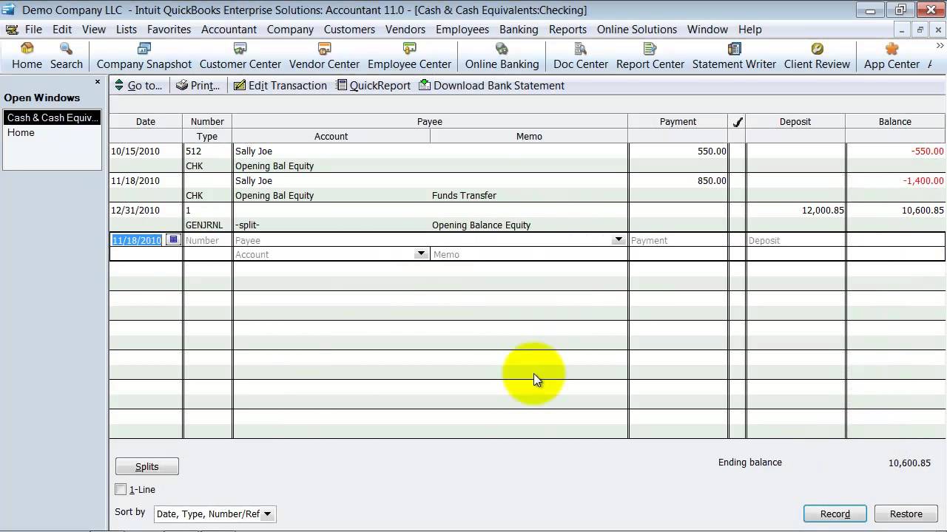The image size is (947, 532).
Task: Click the new transaction date field
Action: coord(138,240)
